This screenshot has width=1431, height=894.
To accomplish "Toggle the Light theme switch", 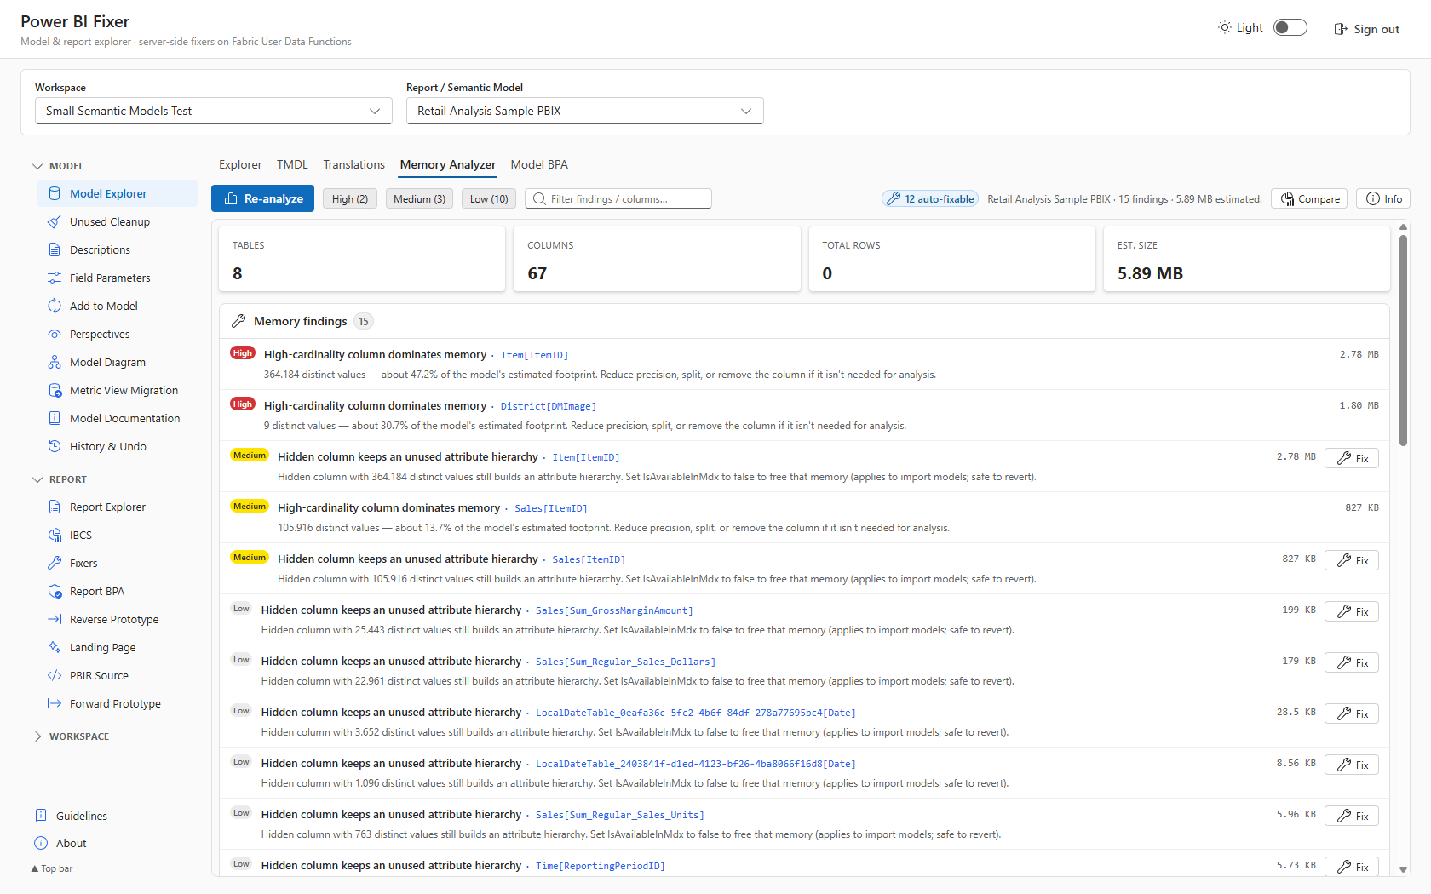I will coord(1290,27).
